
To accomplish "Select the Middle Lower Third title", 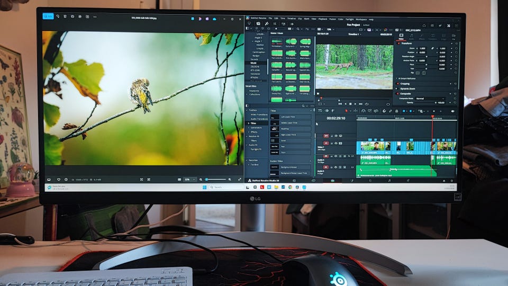I will (291, 123).
